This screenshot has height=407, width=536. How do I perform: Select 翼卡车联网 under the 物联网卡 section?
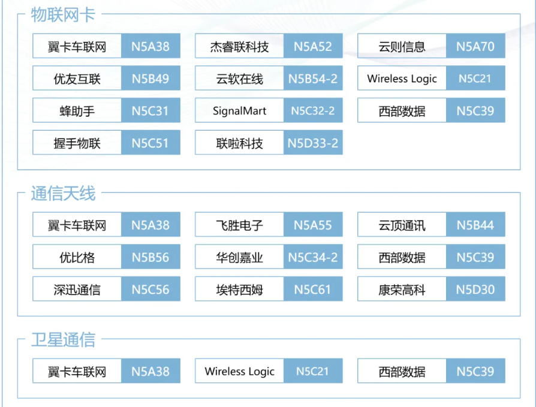(77, 46)
